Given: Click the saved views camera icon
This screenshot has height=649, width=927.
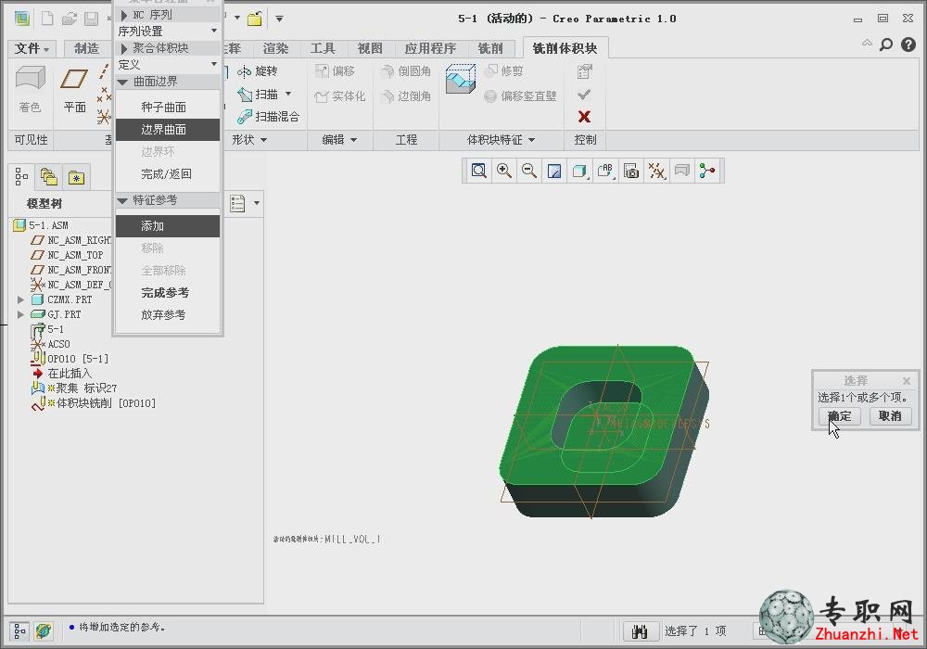Looking at the screenshot, I should pyautogui.click(x=631, y=171).
